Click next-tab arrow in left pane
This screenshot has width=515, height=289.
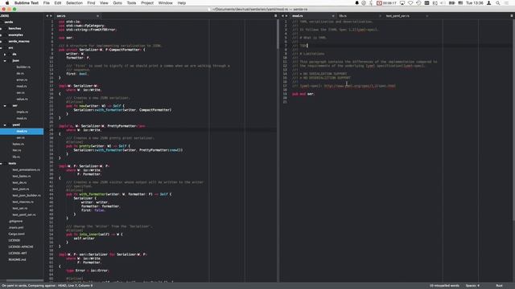click(x=51, y=16)
